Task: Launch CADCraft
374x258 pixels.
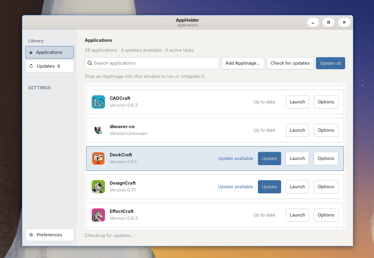Action: [x=297, y=102]
